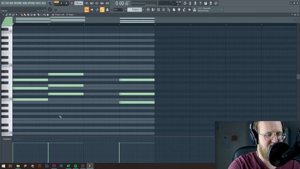Toggle the record button
Screen dimensions: 300x169
click(72, 3)
